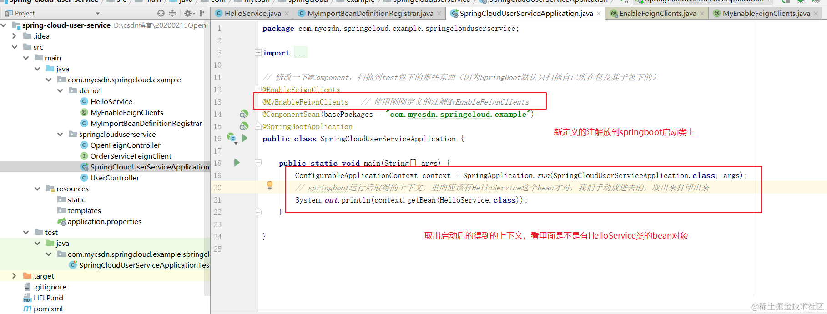Close the SpringCloudUserServiceApplication.java tab
827x314 pixels.
(599, 14)
